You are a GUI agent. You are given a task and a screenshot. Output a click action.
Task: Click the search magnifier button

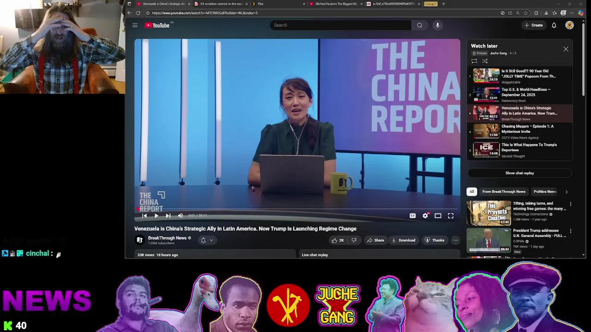click(x=420, y=25)
